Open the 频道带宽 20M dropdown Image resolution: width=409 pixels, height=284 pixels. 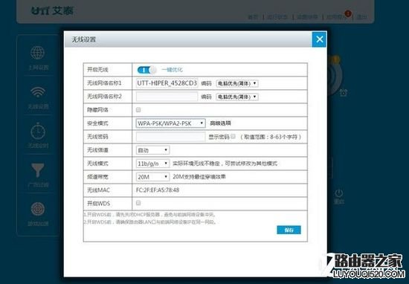153,177
